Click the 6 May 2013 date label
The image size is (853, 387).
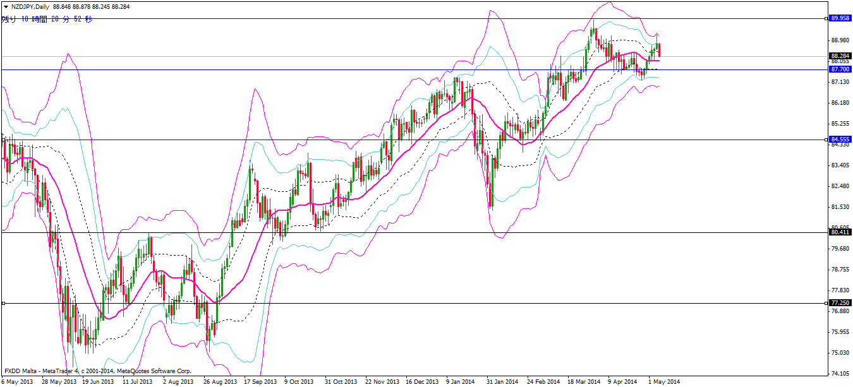[18, 382]
